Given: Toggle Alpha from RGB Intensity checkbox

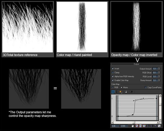Looking at the screenshot, I should (x=113, y=76).
